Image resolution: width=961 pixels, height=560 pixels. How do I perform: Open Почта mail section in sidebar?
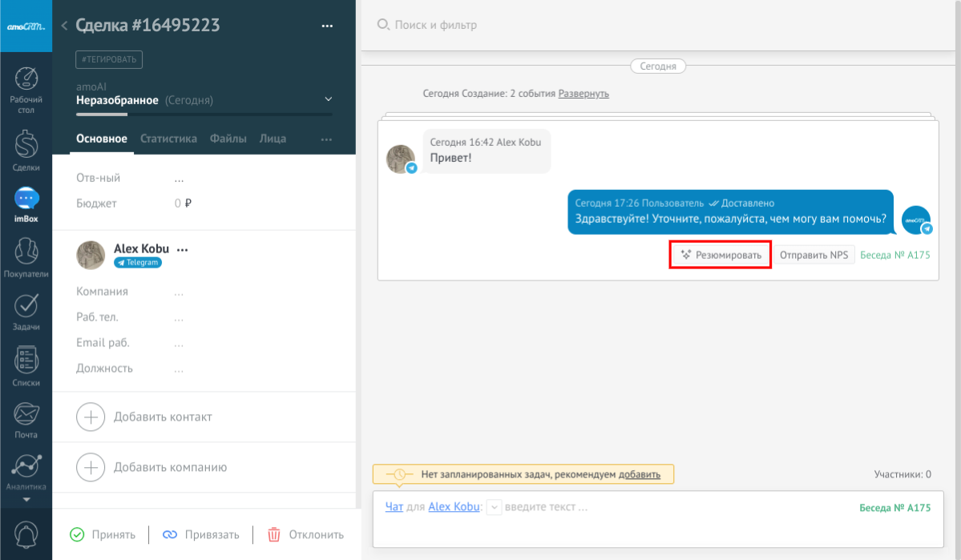click(x=26, y=420)
